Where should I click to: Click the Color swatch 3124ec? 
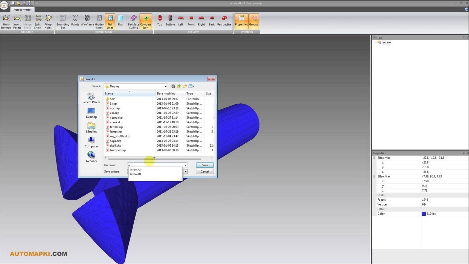tap(424, 214)
